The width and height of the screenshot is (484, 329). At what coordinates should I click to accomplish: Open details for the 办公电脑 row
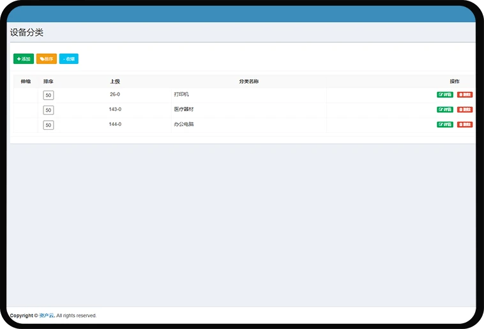pos(445,125)
